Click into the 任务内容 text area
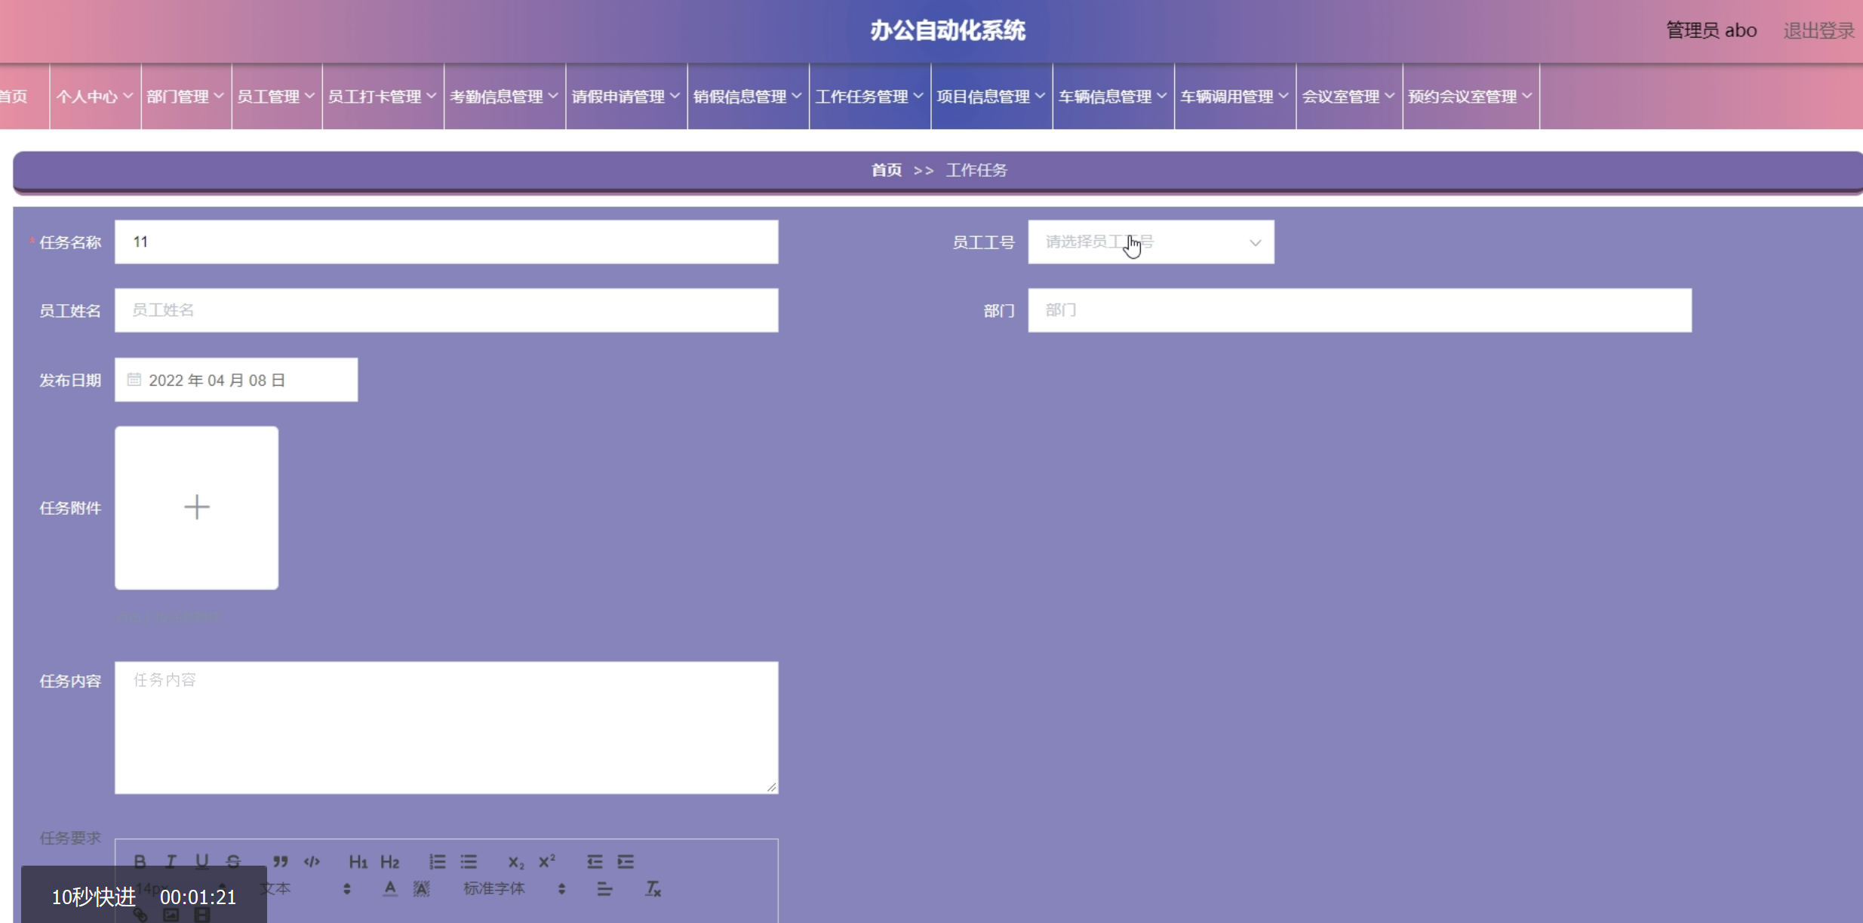Screen dimensions: 1863x923 446,728
